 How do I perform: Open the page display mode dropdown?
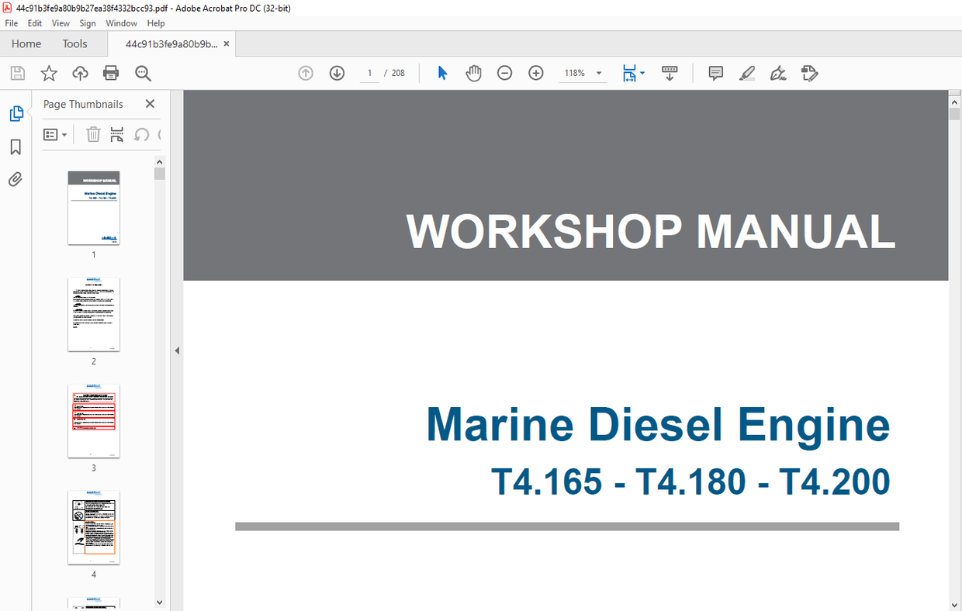tap(643, 73)
